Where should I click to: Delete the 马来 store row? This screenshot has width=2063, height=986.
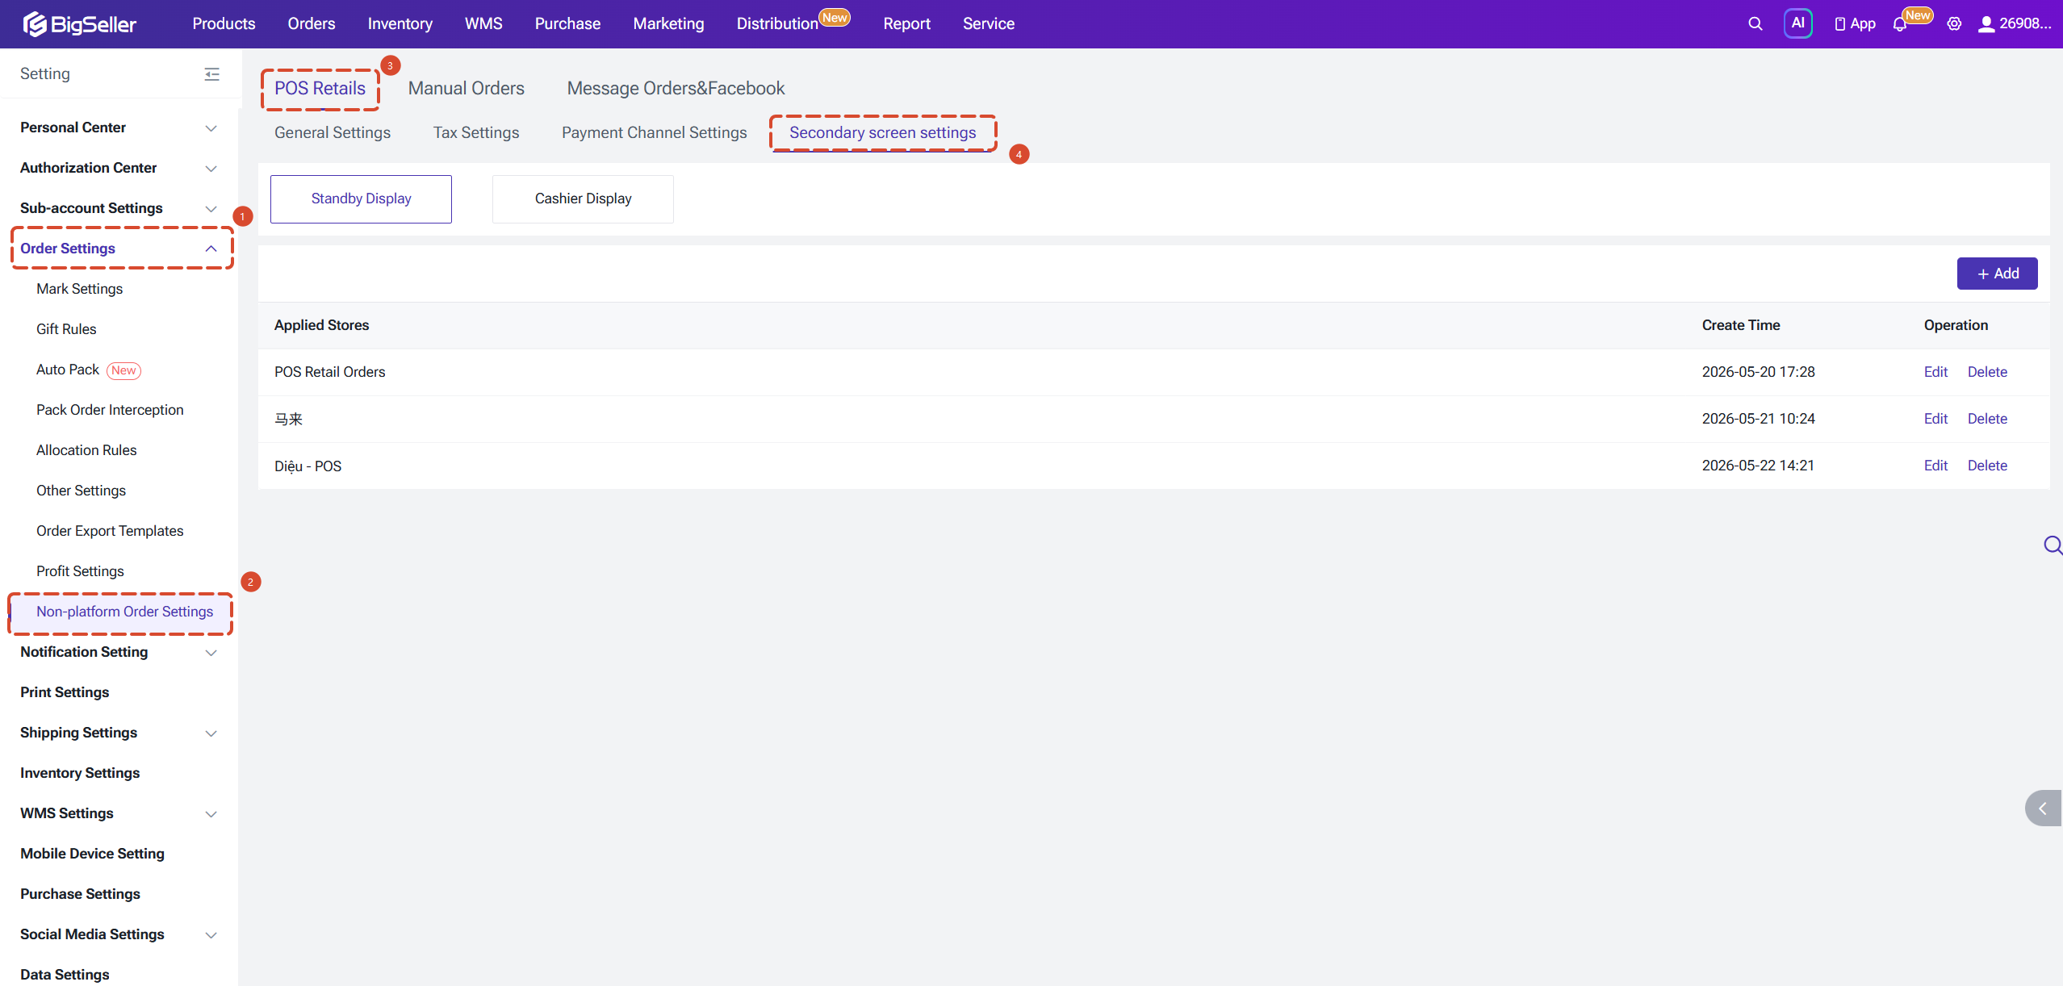point(1987,419)
